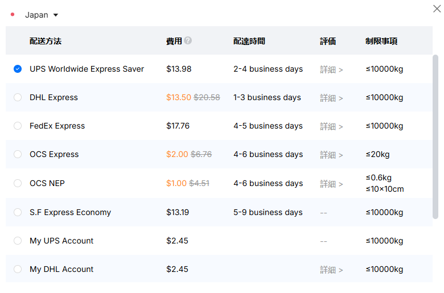Close the shipping method dialog
This screenshot has width=444, height=293.
436,9
